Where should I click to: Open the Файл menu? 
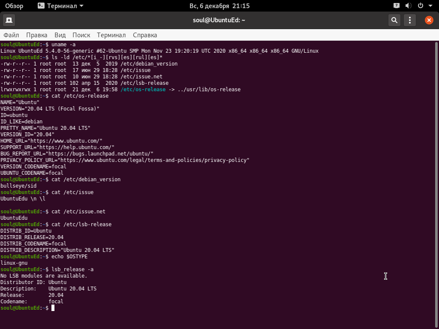[x=11, y=35]
